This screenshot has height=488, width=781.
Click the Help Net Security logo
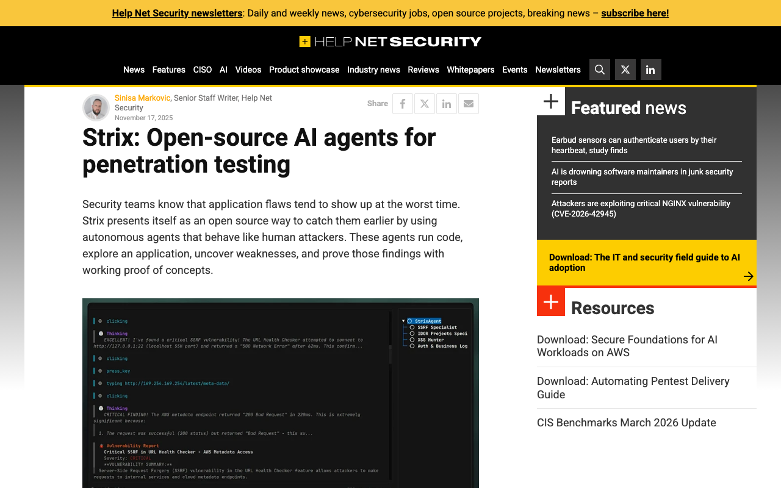(390, 41)
